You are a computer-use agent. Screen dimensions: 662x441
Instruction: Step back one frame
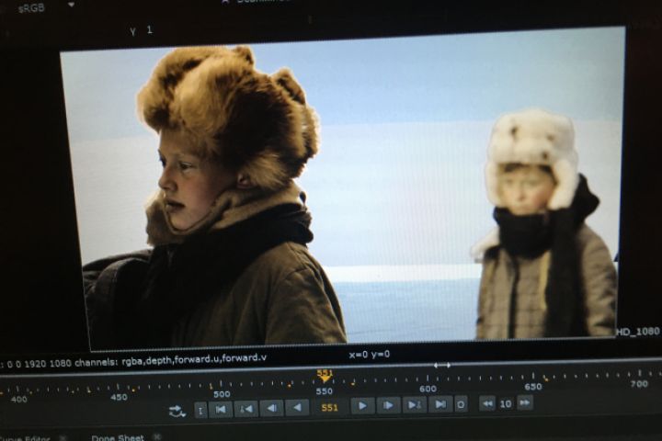tap(272, 408)
